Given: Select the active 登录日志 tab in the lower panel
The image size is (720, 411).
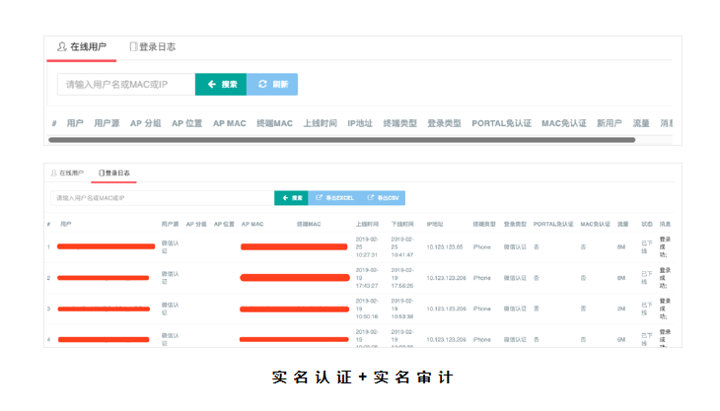Looking at the screenshot, I should coord(113,172).
